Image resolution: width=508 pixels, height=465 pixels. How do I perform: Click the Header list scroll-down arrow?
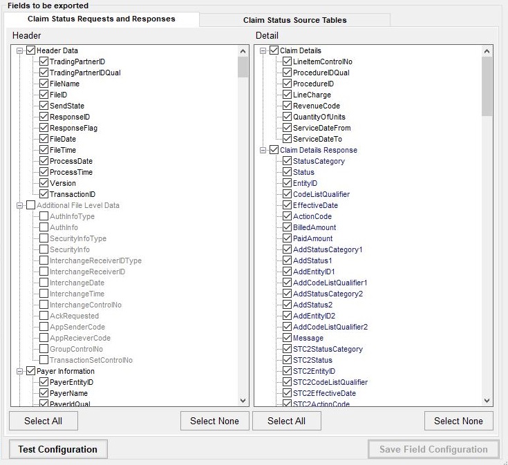(x=243, y=401)
